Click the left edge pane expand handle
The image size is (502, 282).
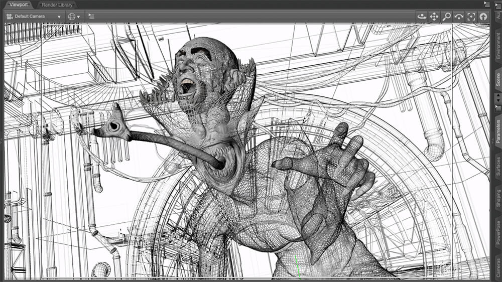click(x=2, y=141)
